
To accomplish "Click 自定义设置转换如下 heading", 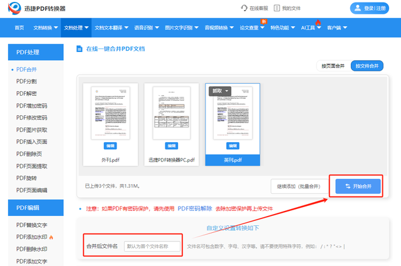I will [232, 228].
